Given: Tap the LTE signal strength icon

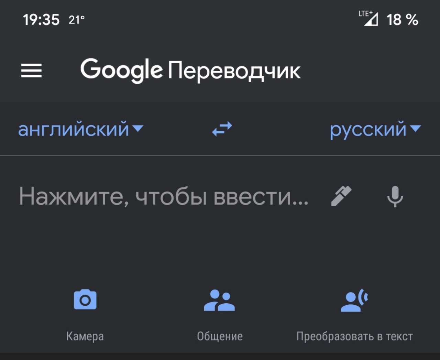Looking at the screenshot, I should click(x=369, y=19).
